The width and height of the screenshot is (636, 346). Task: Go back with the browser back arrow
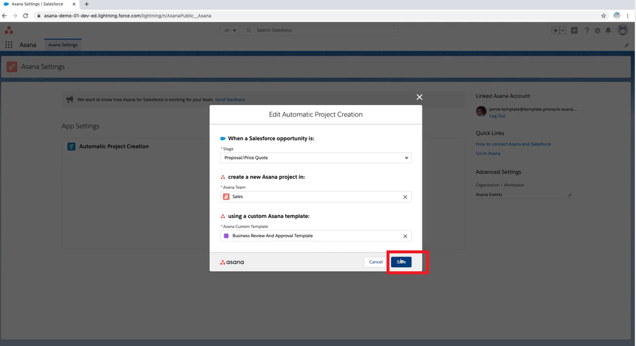4,16
